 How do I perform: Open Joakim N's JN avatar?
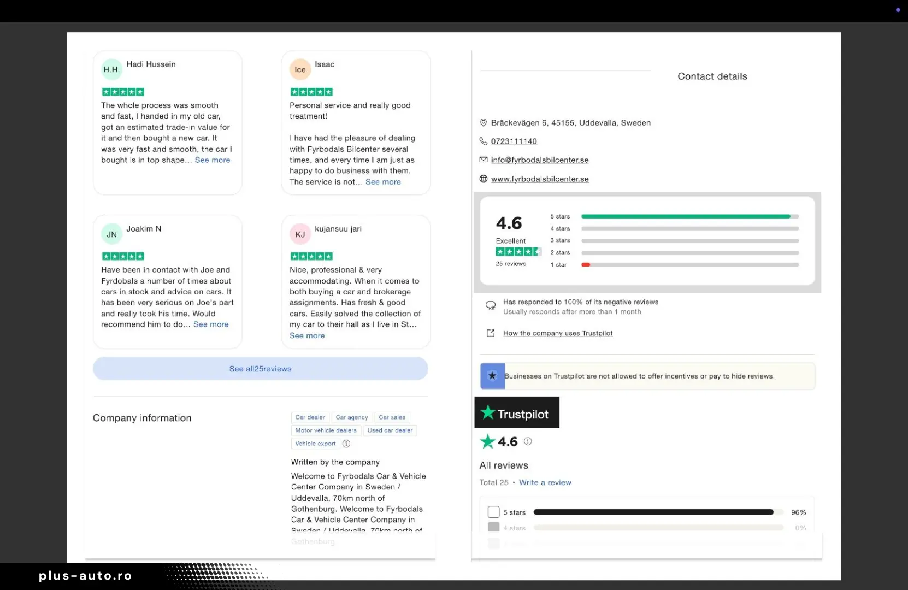tap(112, 234)
